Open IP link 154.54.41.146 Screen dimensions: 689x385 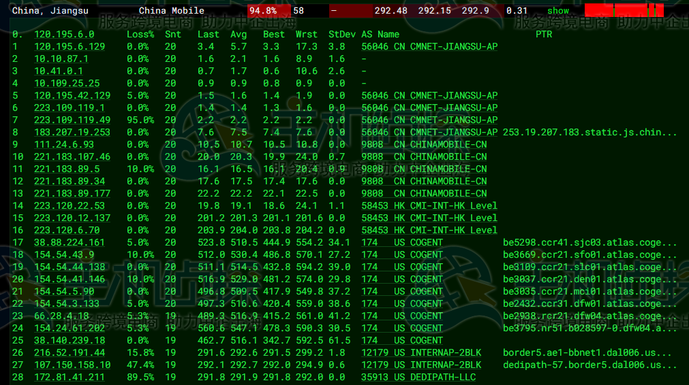[70, 280]
